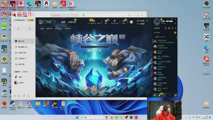Open the 藏品 collection icon
This screenshot has height=120, width=213.
pyautogui.click(x=106, y=22)
